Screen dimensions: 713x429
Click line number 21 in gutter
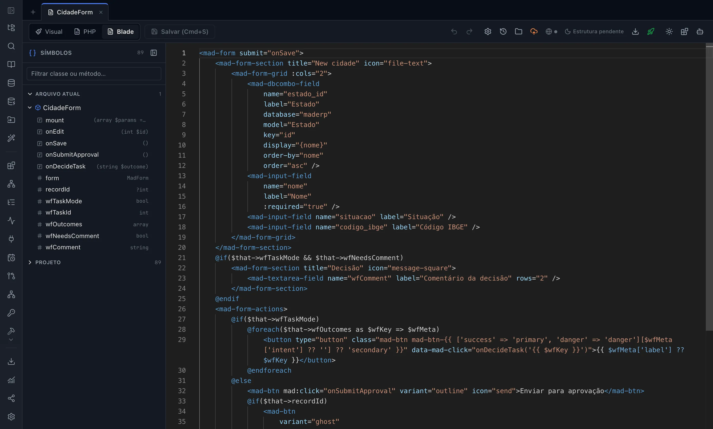point(182,258)
